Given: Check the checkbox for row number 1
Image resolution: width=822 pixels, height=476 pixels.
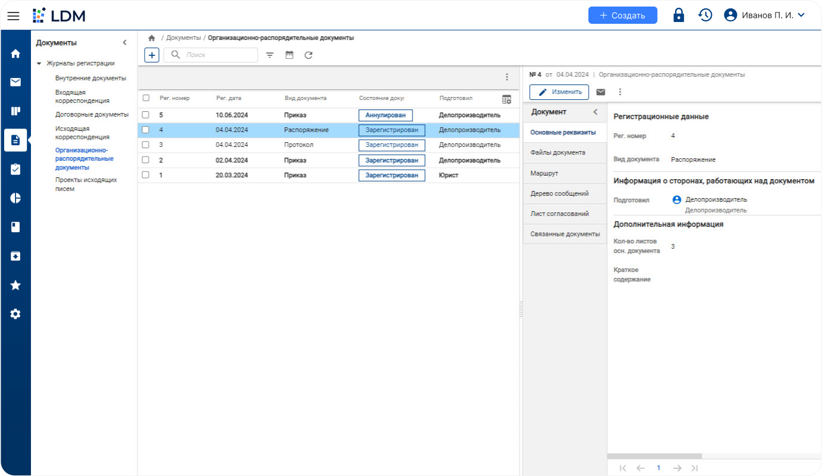Looking at the screenshot, I should [146, 175].
